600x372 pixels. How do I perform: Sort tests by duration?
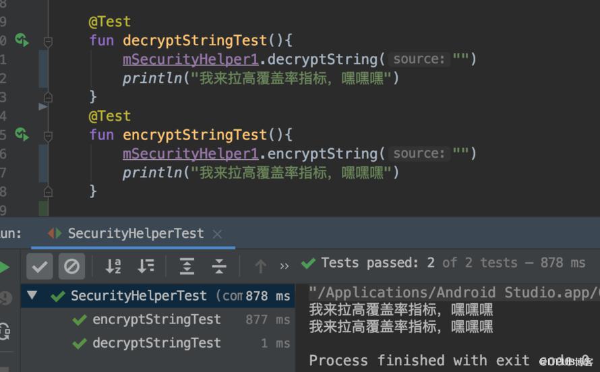(x=146, y=266)
